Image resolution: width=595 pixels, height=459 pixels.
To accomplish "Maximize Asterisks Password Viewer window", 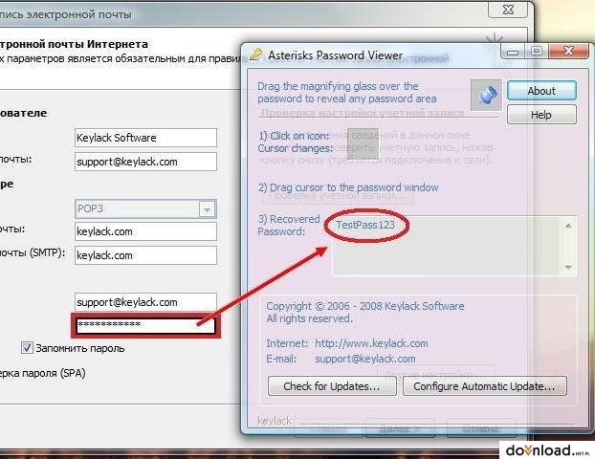I will click(x=537, y=52).
